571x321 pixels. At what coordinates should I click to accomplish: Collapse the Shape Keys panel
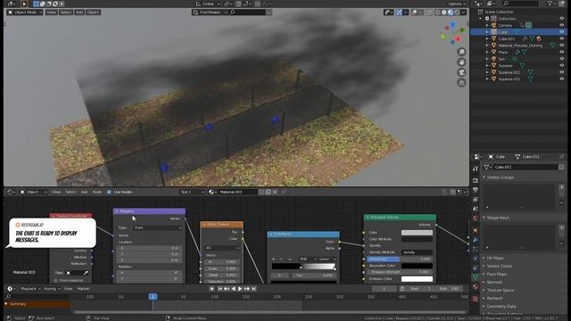tap(498, 218)
